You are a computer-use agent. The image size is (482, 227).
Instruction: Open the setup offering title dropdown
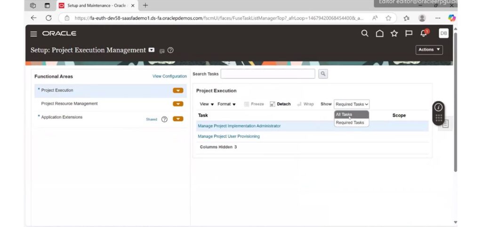[x=152, y=50]
